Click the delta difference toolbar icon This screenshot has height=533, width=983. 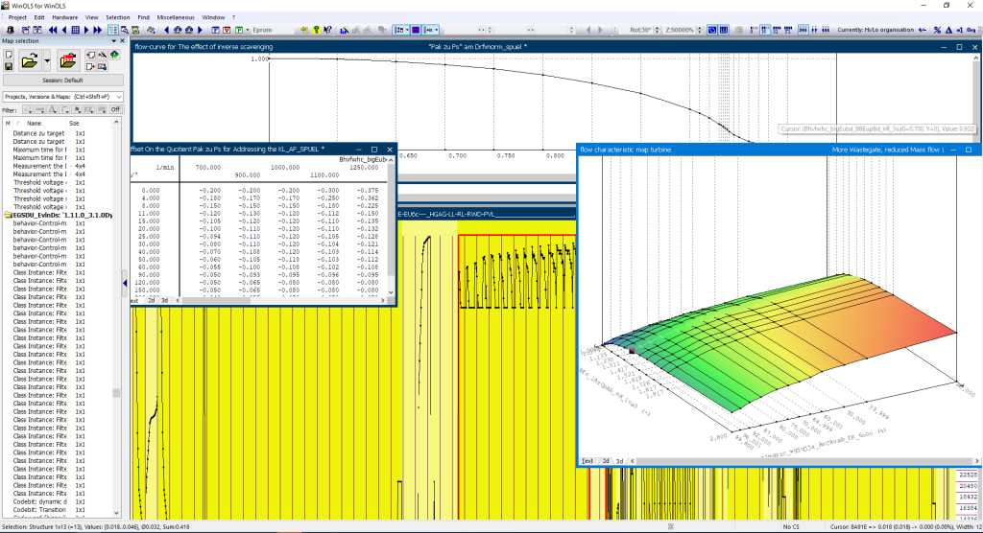pos(948,30)
